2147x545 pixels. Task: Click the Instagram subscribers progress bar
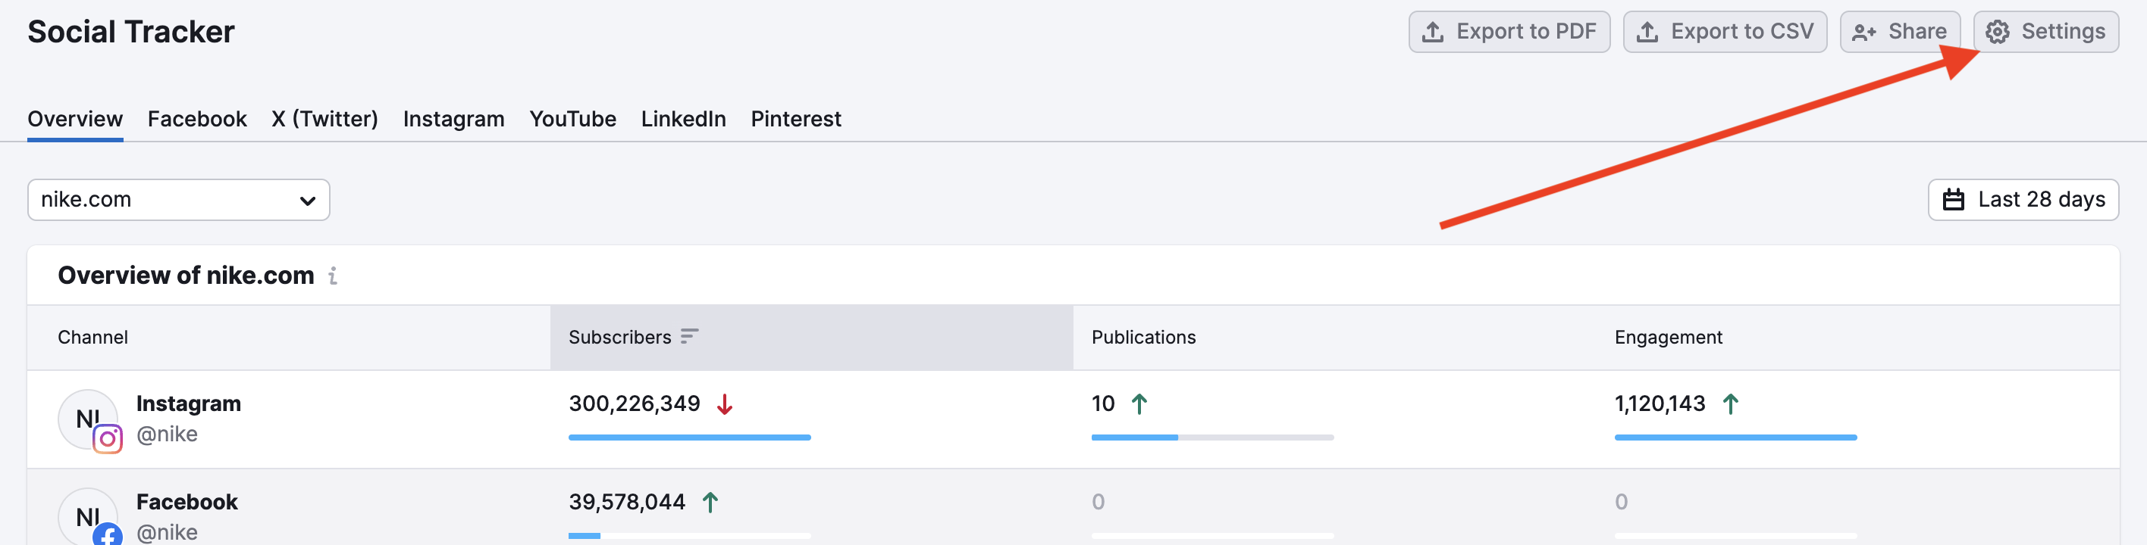689,437
